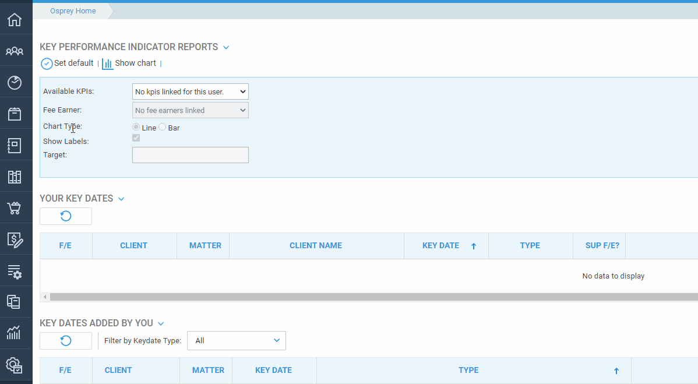Viewport: 698px width, 384px height.
Task: Click the 'Fee Earner:' label
Action: (62, 110)
